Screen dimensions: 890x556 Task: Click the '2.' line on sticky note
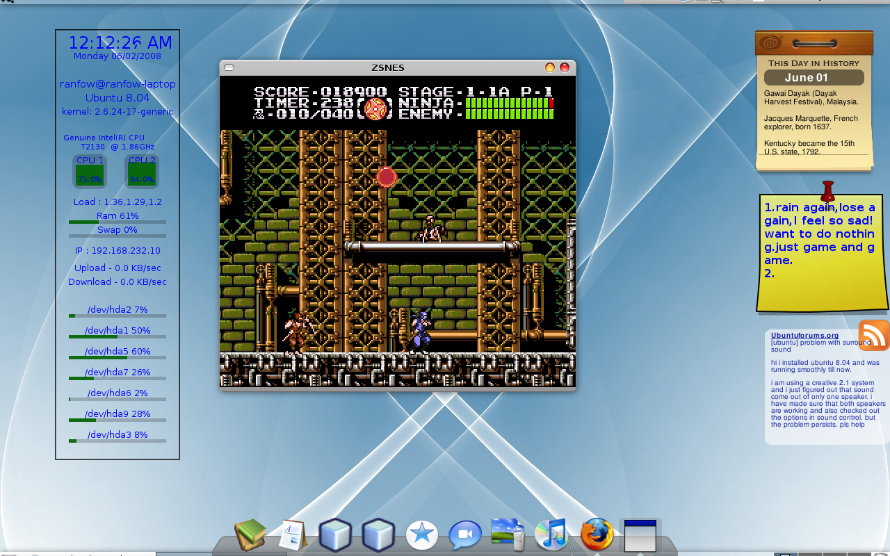point(769,273)
